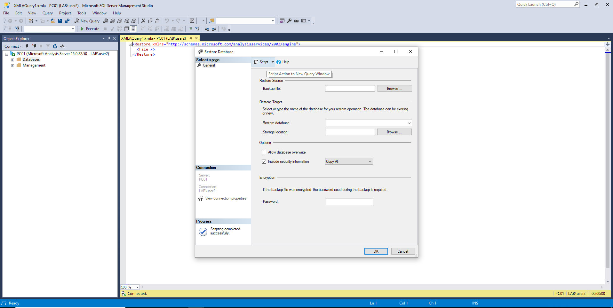Open the Restore database combo box
Viewport: 613px width, 308px height.
pos(368,123)
